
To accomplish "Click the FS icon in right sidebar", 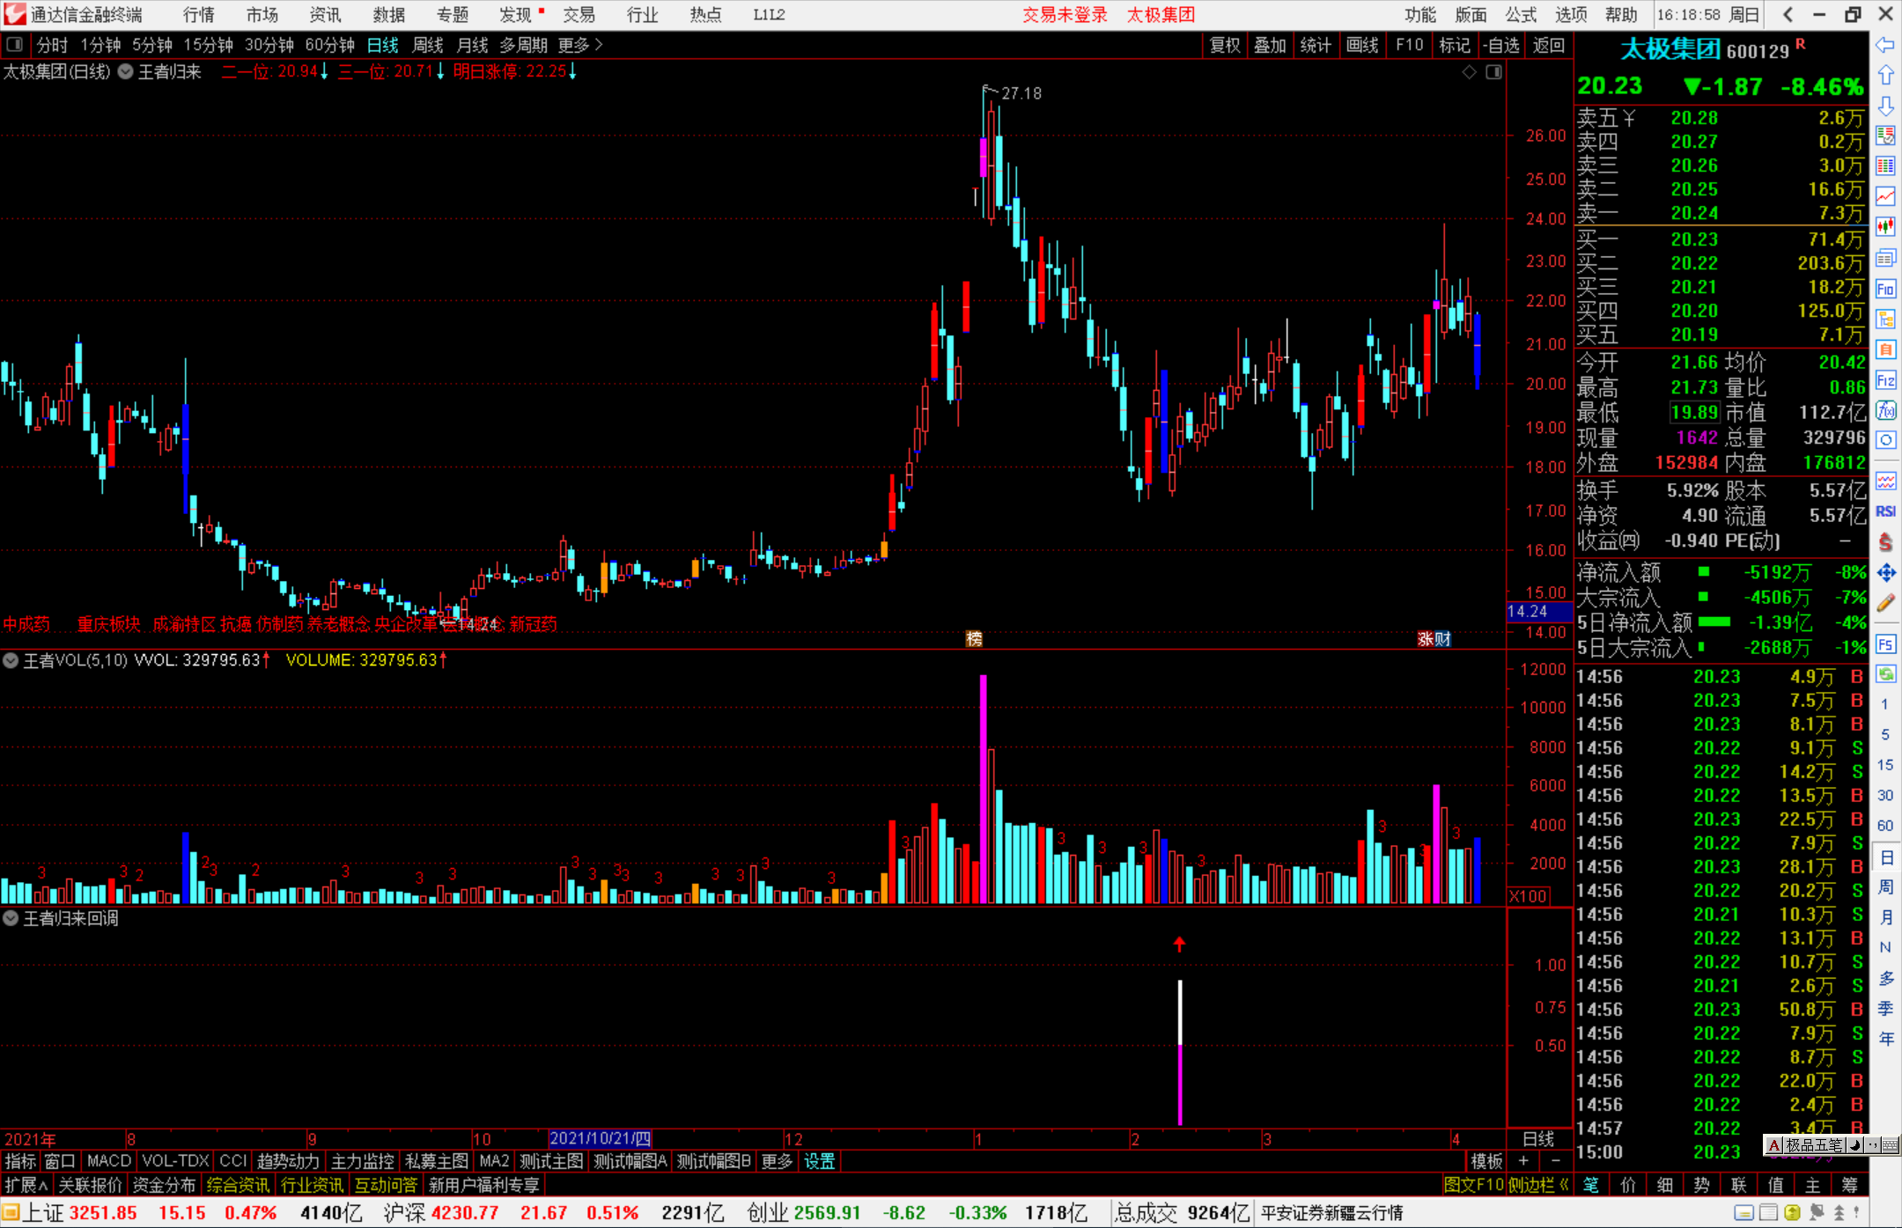I will 1885,643.
